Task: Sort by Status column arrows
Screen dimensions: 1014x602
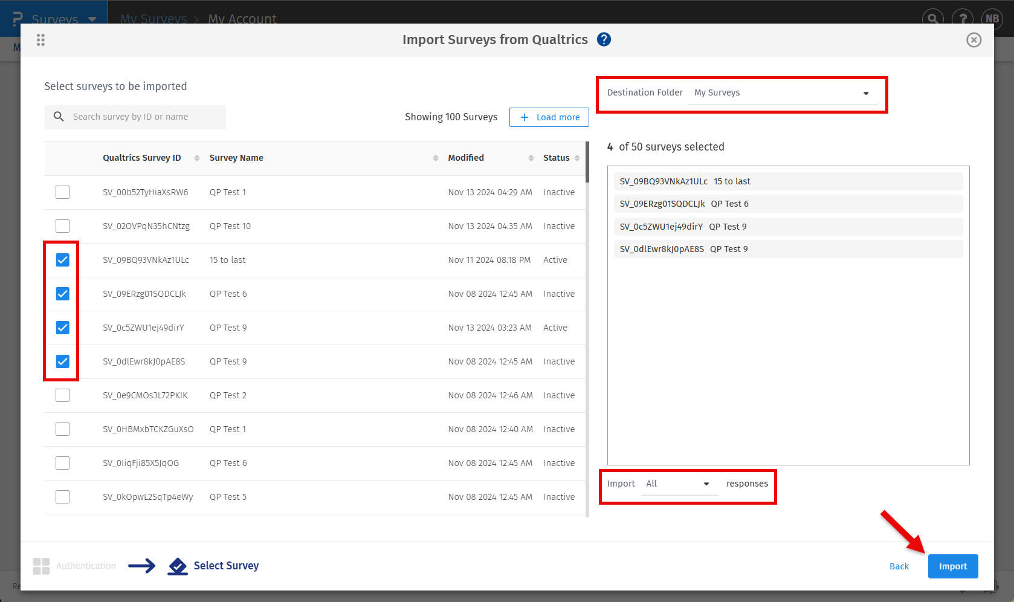Action: (577, 158)
